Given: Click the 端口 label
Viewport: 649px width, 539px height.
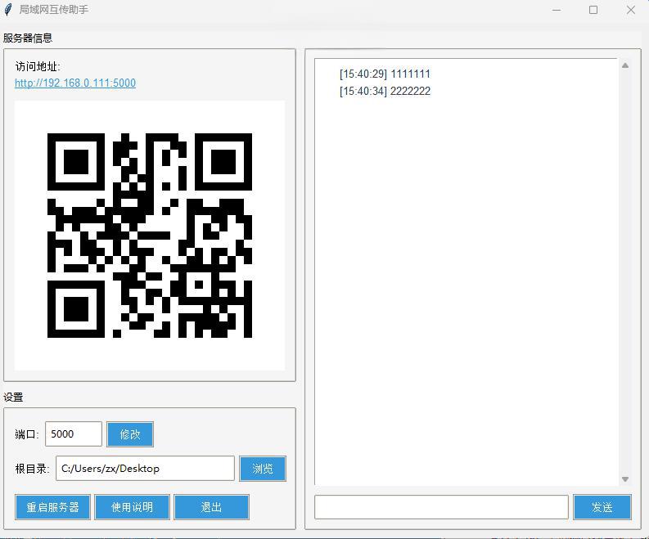Looking at the screenshot, I should tap(27, 434).
